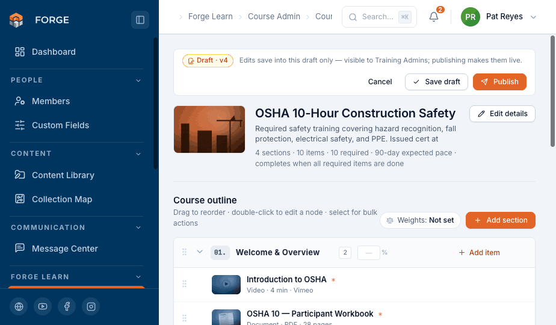Open notifications from the bell icon
This screenshot has height=325, width=556.
tap(434, 17)
